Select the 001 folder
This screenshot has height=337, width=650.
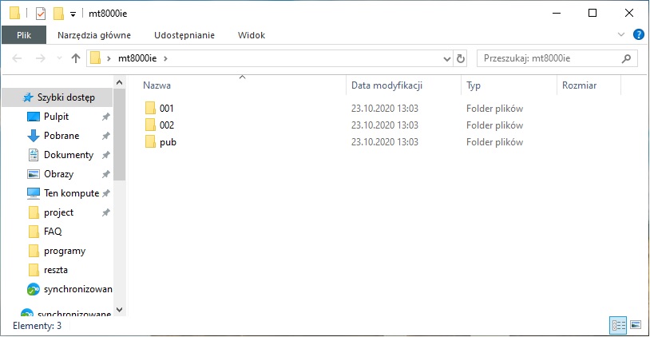[166, 109]
